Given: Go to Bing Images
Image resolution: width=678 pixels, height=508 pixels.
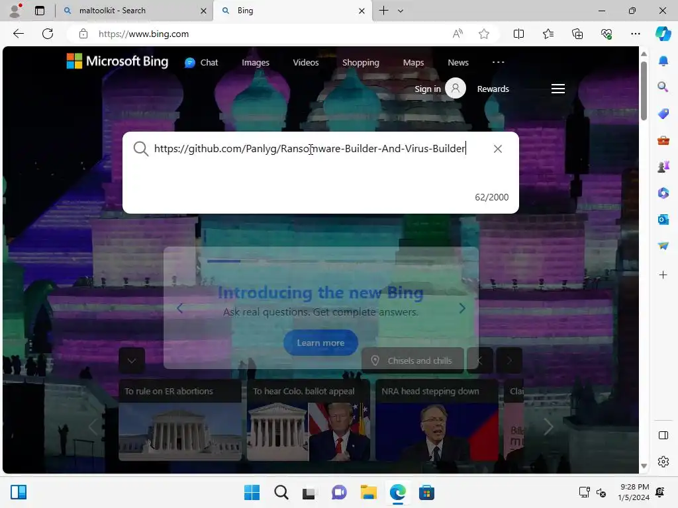Looking at the screenshot, I should pyautogui.click(x=256, y=63).
